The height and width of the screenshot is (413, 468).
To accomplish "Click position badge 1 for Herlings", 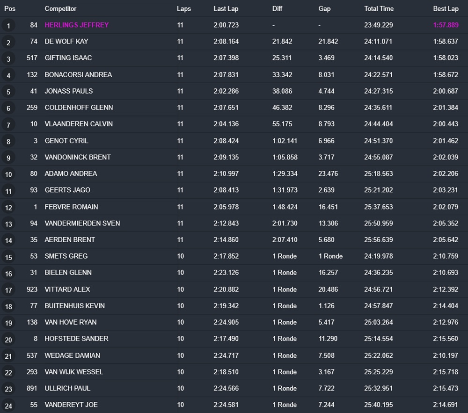I will tap(8, 25).
